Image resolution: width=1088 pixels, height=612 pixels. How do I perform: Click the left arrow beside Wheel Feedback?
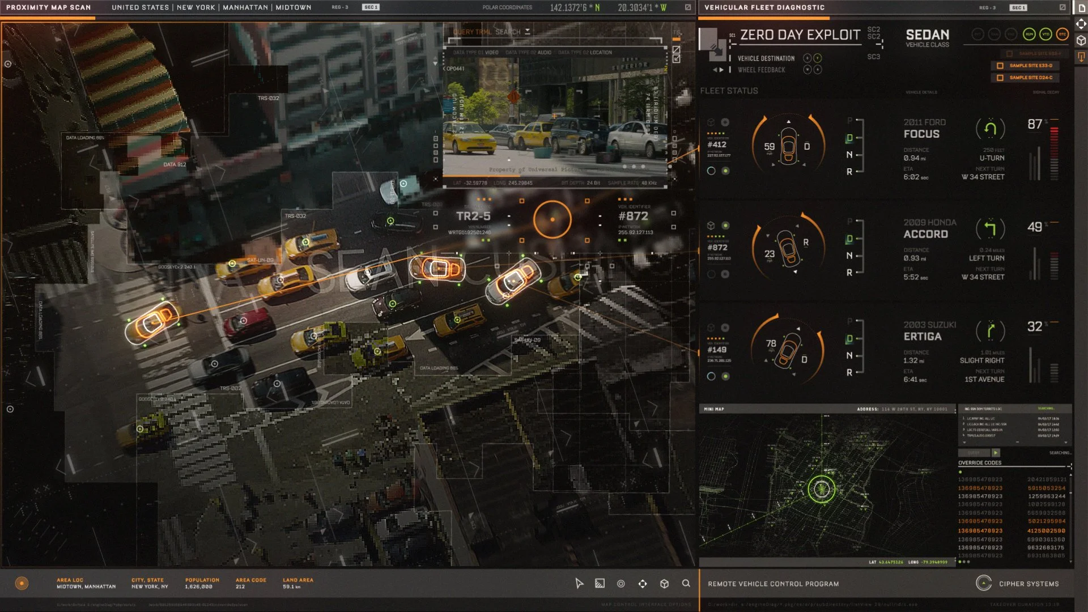click(x=715, y=70)
